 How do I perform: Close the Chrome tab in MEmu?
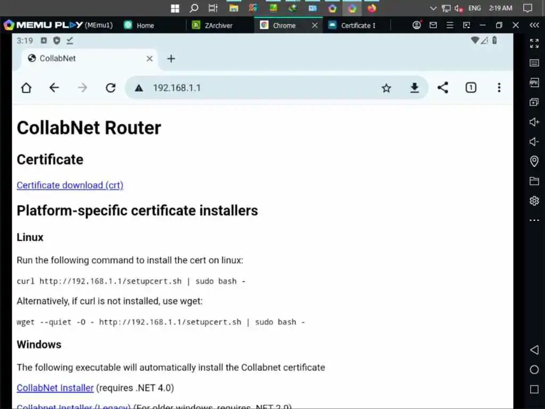coord(315,26)
